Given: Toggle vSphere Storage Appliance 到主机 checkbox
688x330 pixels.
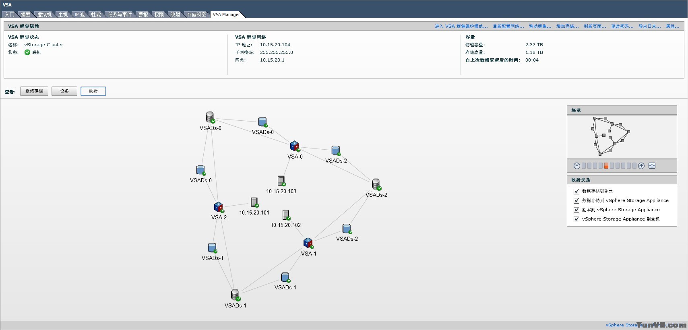Looking at the screenshot, I should 576,219.
